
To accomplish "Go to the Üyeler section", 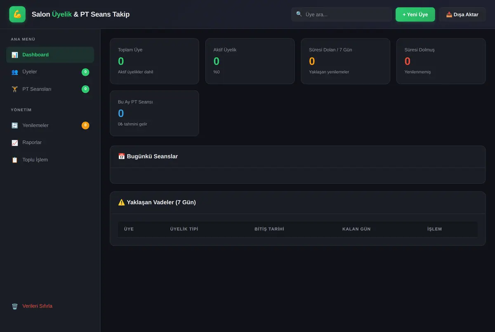I will click(50, 72).
